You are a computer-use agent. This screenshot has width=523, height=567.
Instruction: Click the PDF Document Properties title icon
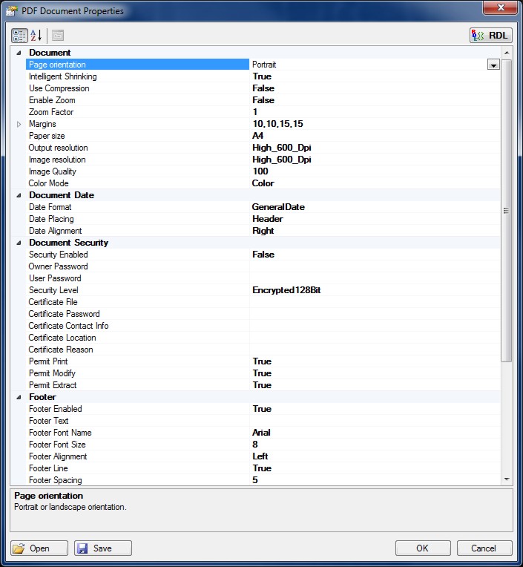tap(13, 11)
